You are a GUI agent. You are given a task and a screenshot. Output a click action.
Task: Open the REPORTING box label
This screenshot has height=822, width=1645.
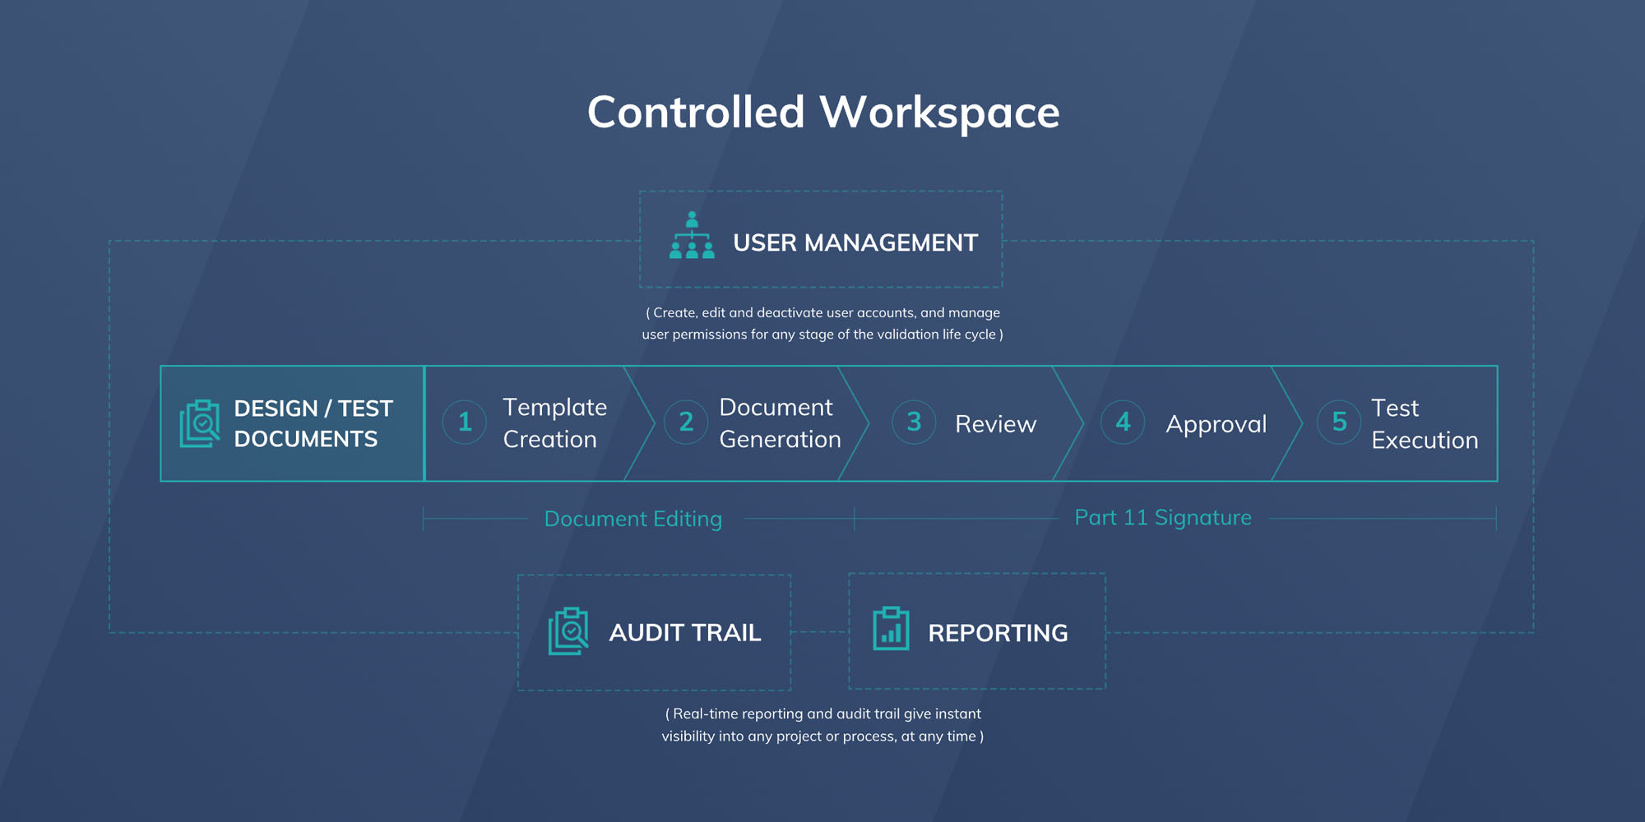tap(998, 633)
